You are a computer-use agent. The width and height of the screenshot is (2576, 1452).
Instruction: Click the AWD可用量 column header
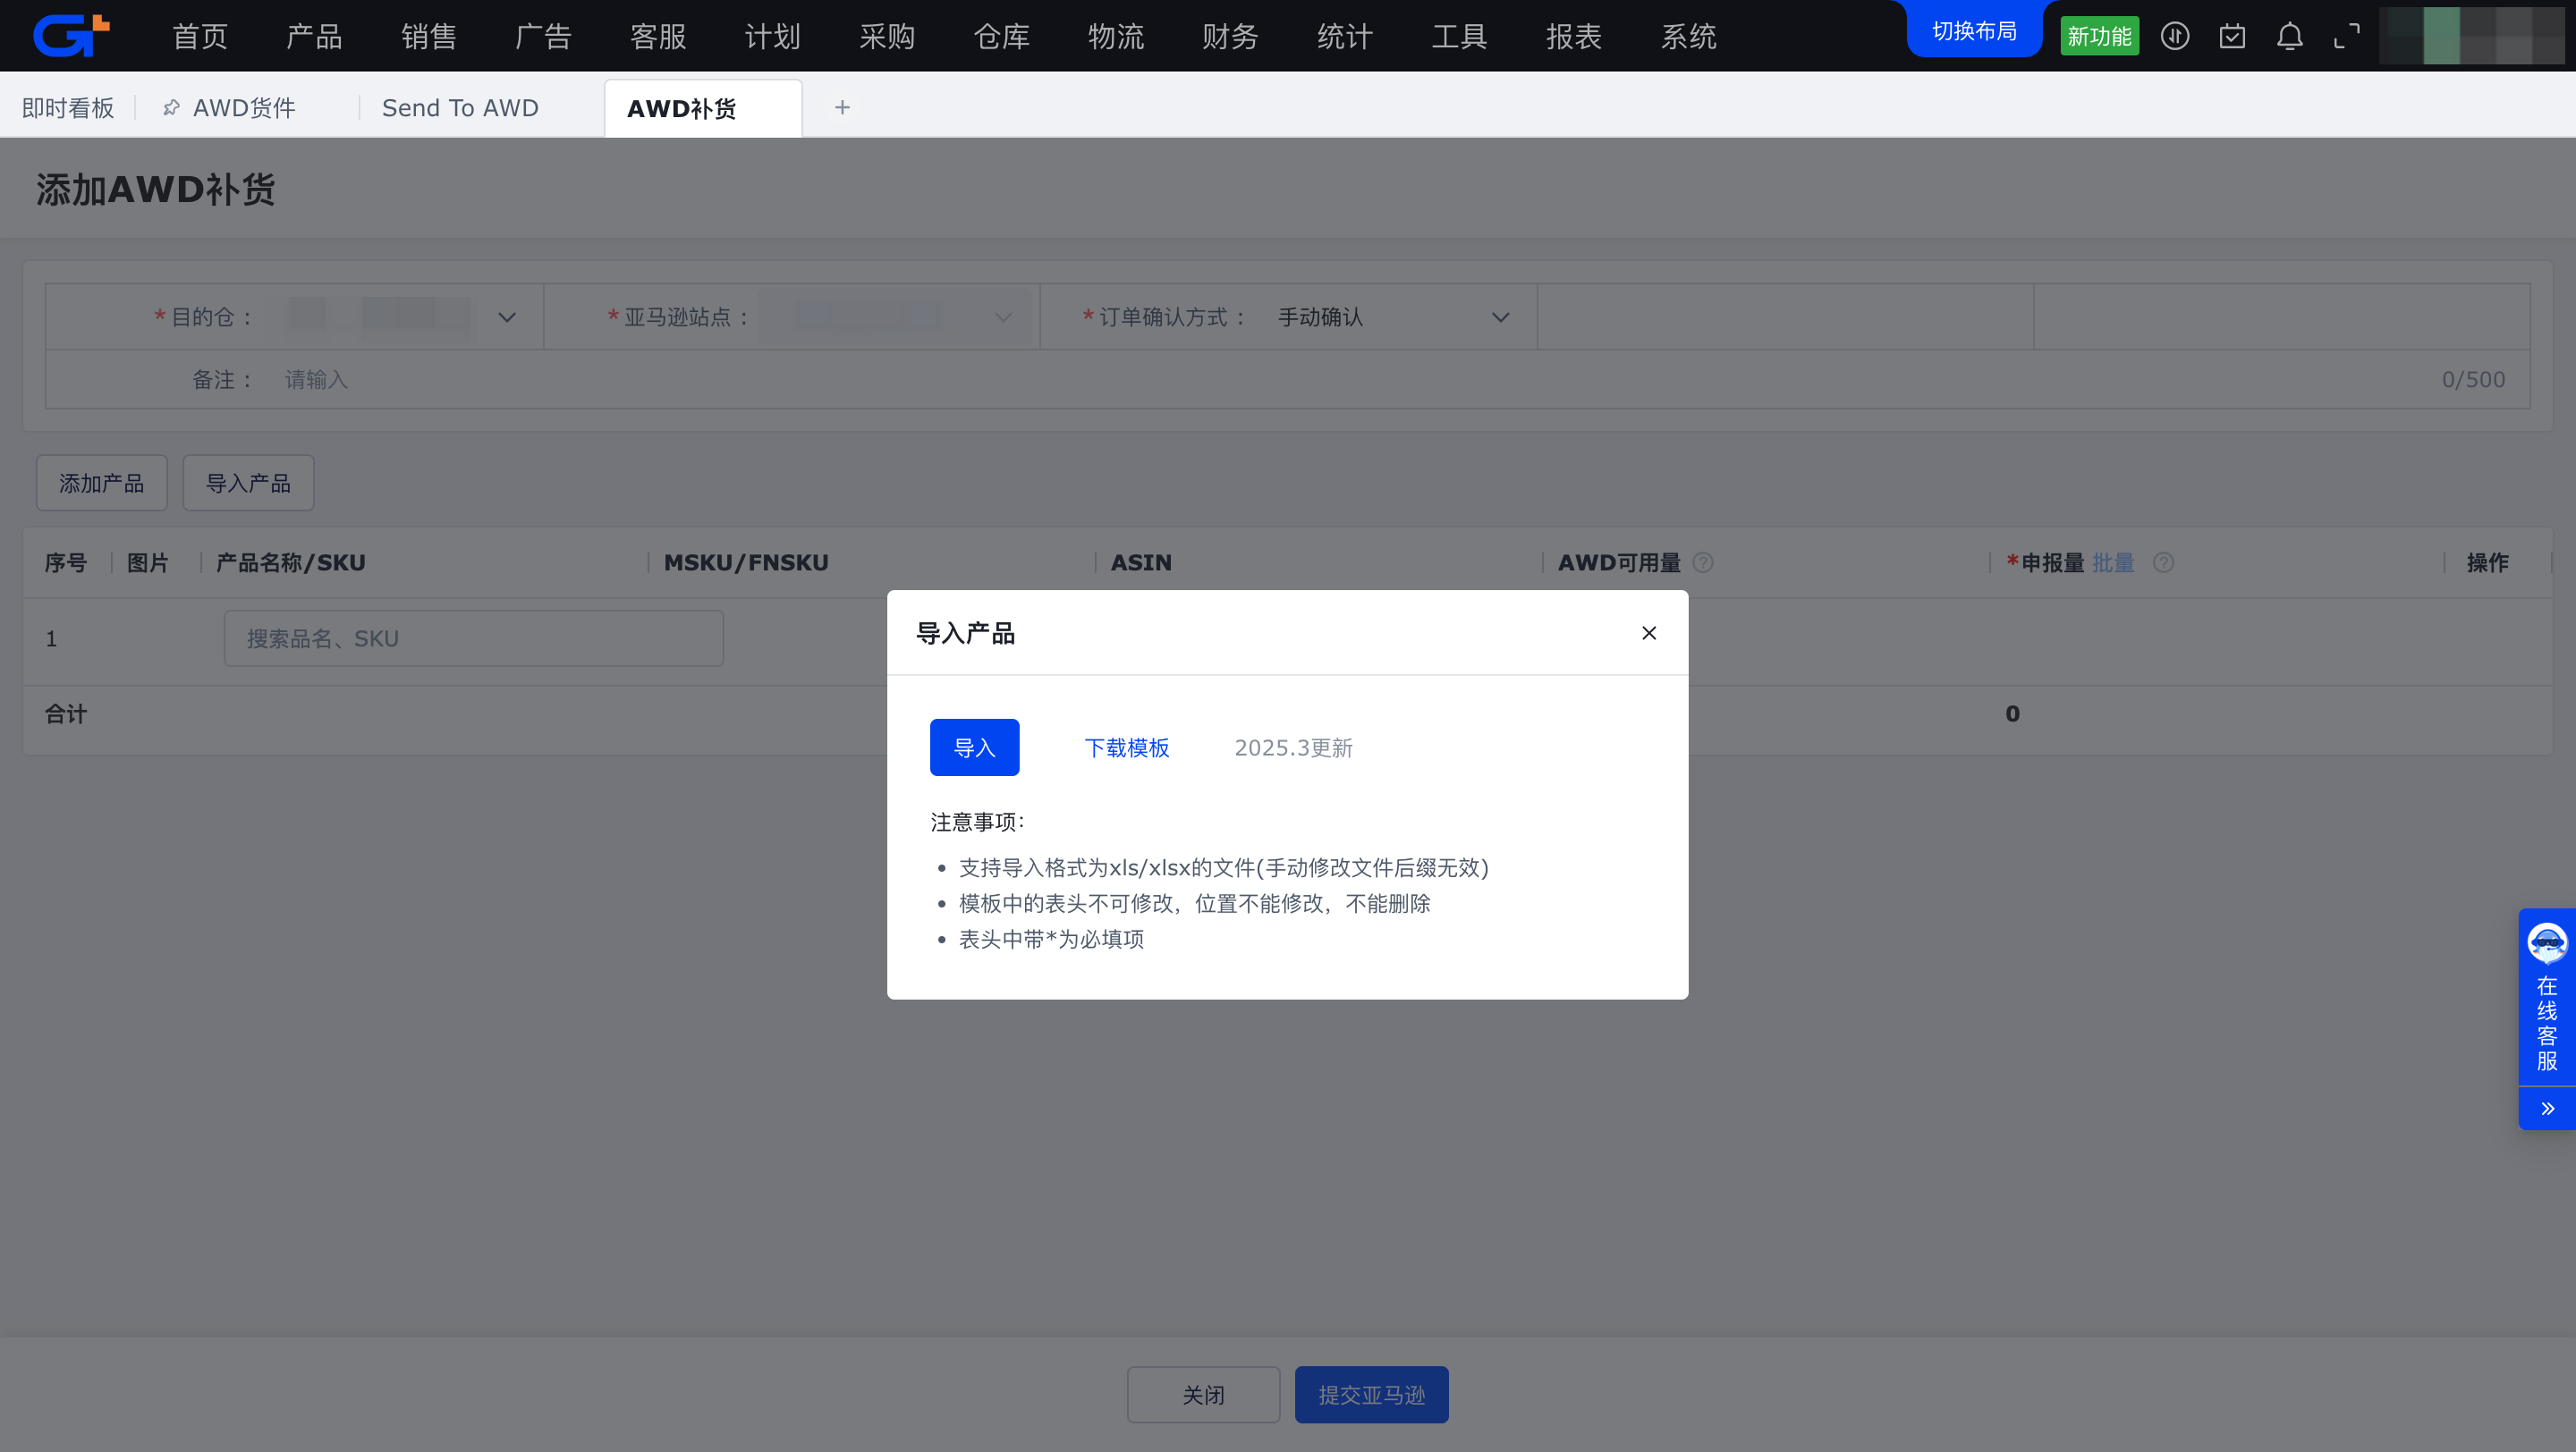click(1619, 562)
